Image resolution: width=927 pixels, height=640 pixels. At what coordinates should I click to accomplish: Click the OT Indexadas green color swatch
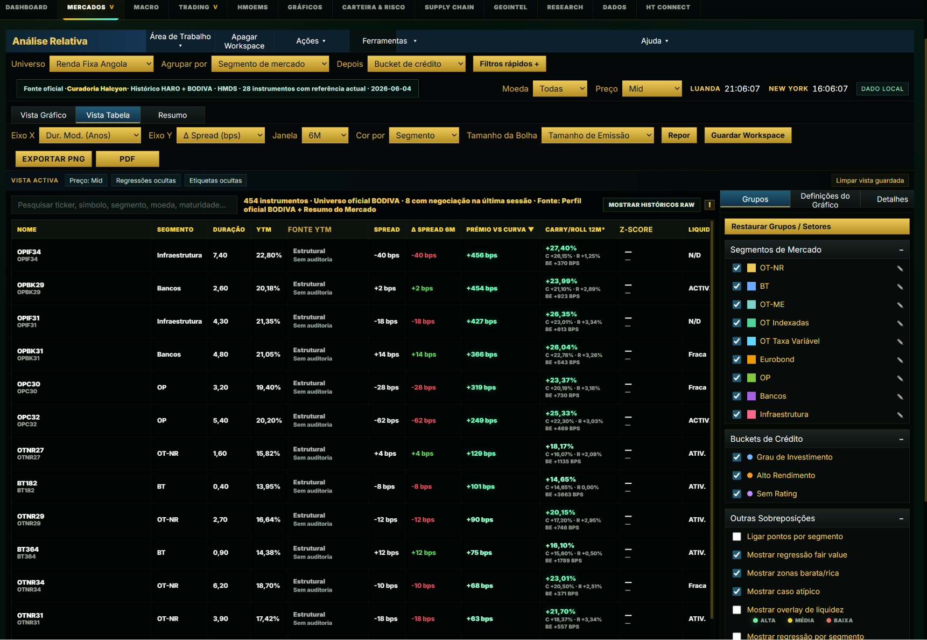752,323
